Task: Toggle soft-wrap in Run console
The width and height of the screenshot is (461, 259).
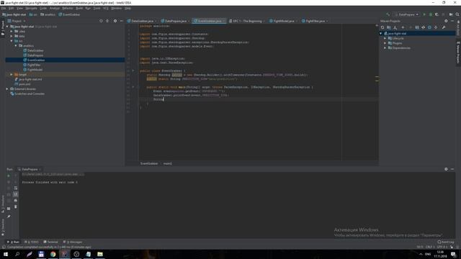Action: [x=16, y=188]
